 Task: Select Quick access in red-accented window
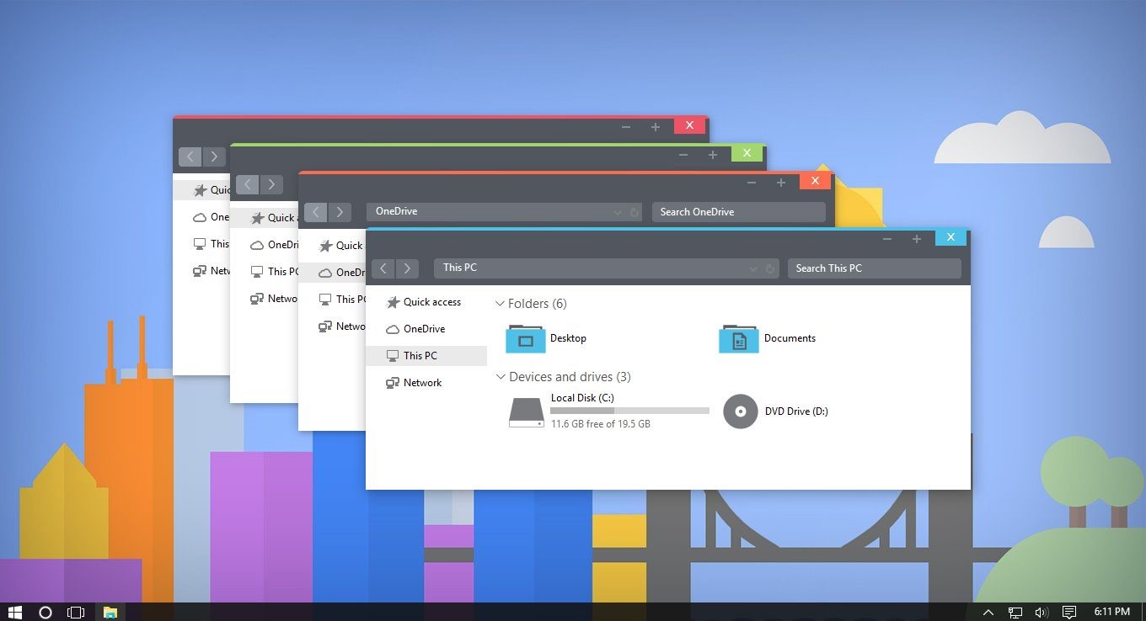(202, 190)
